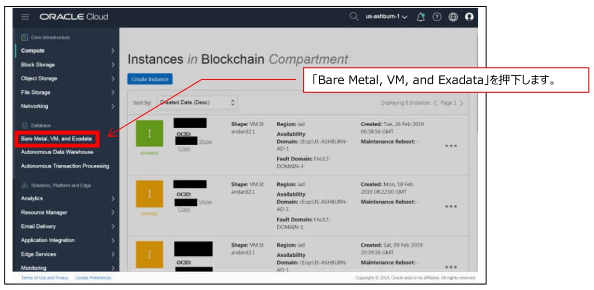Open the Sort by Created Date dropdown

pos(198,103)
